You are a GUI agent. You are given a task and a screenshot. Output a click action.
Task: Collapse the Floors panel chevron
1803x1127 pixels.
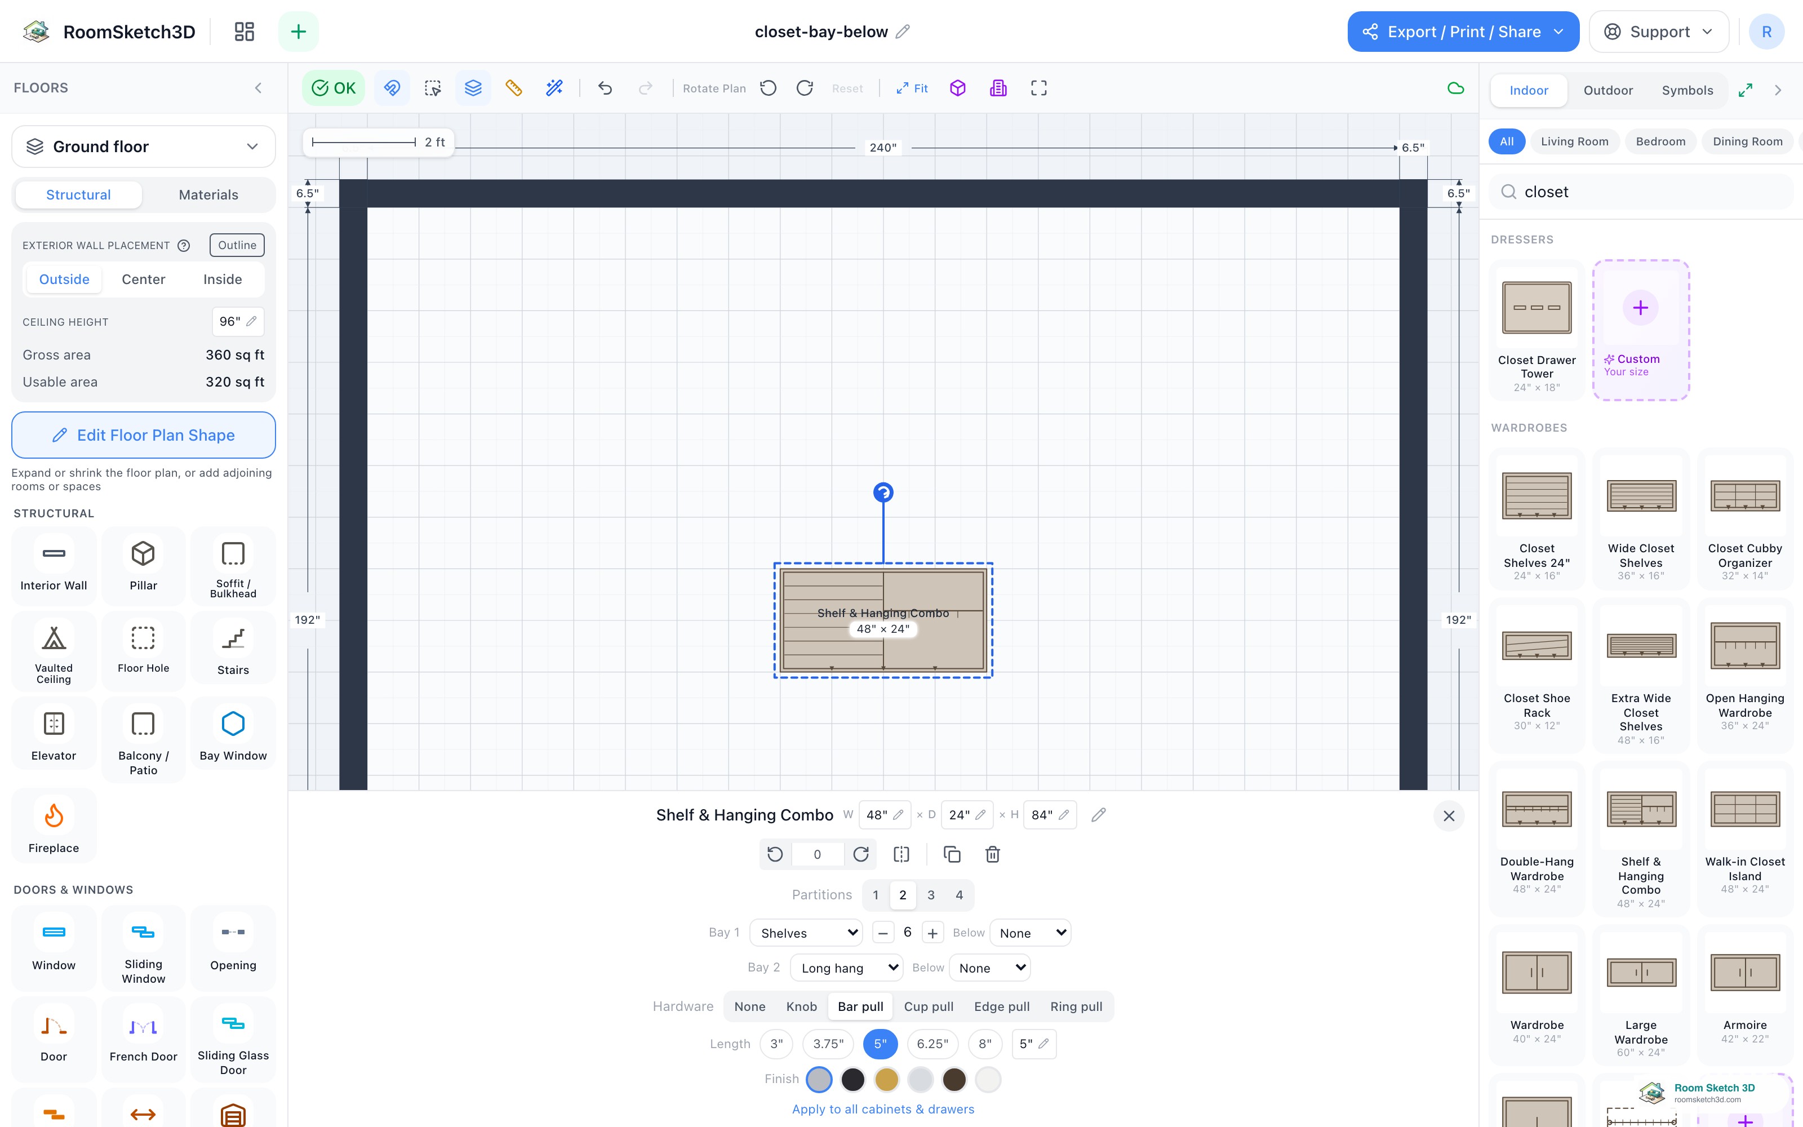coord(258,88)
